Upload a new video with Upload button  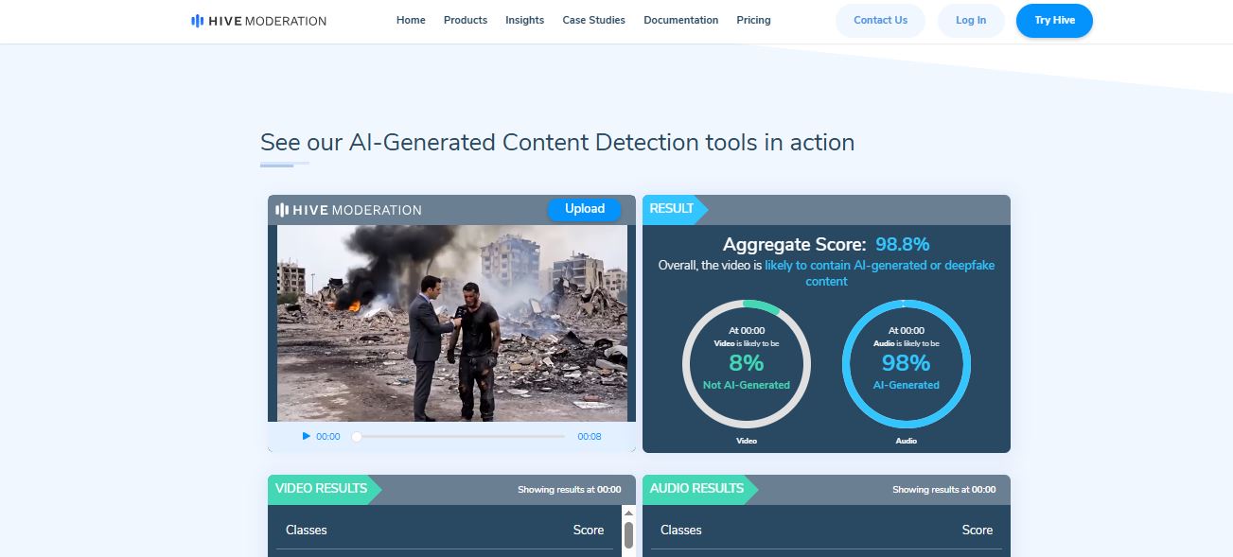[x=585, y=209]
